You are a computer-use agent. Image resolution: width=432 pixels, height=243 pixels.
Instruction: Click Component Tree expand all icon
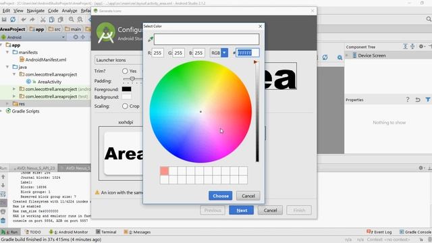pos(405,47)
